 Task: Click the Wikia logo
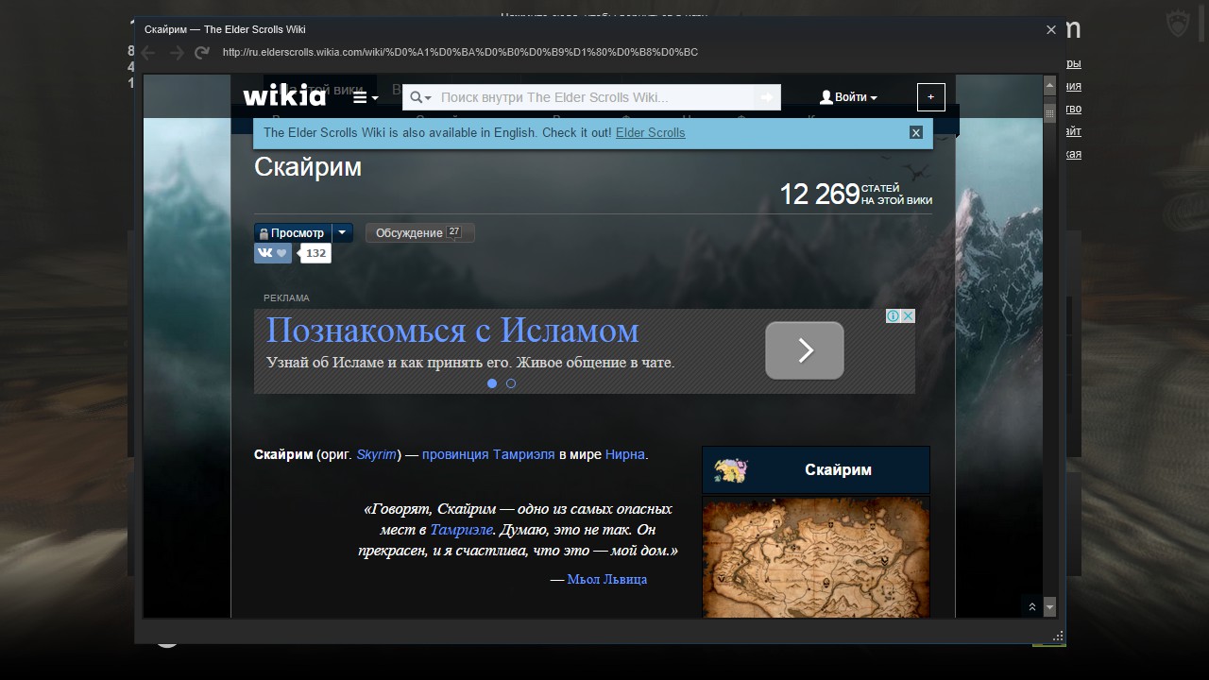click(x=284, y=96)
